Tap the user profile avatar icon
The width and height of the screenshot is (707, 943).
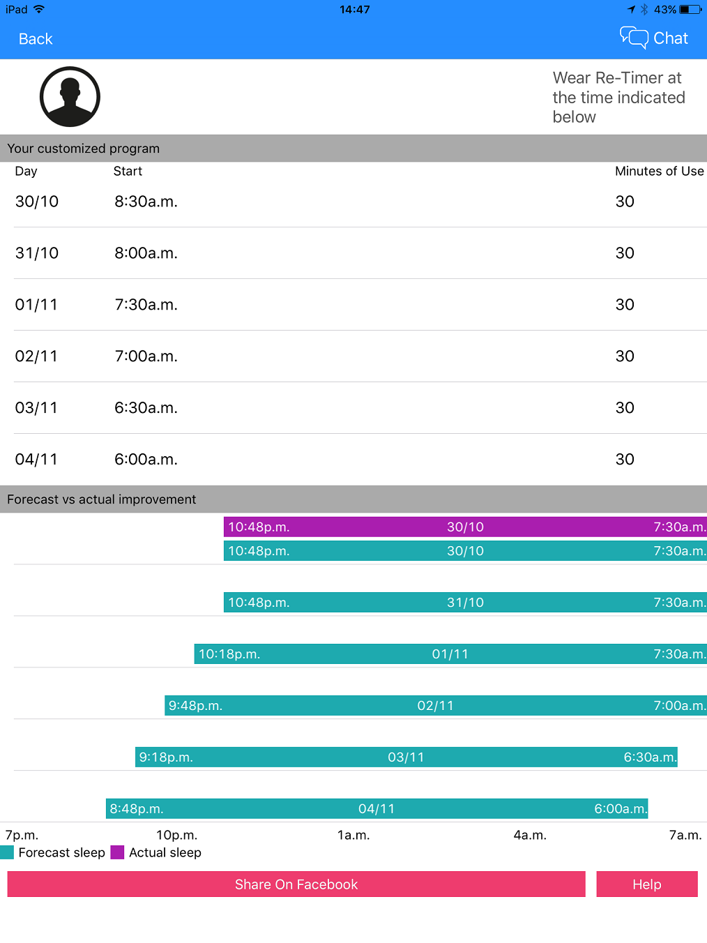click(70, 97)
